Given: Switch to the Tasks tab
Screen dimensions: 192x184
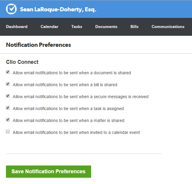Looking at the screenshot, I should [x=77, y=27].
